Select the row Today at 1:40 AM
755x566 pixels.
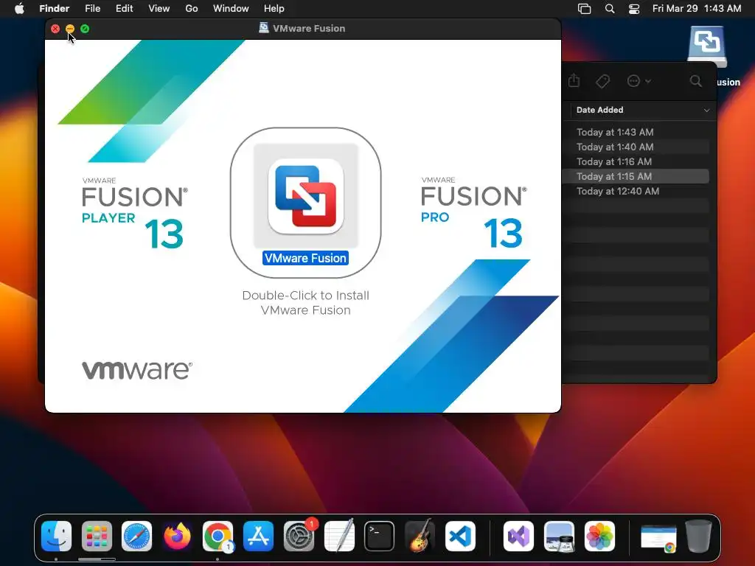coord(636,147)
